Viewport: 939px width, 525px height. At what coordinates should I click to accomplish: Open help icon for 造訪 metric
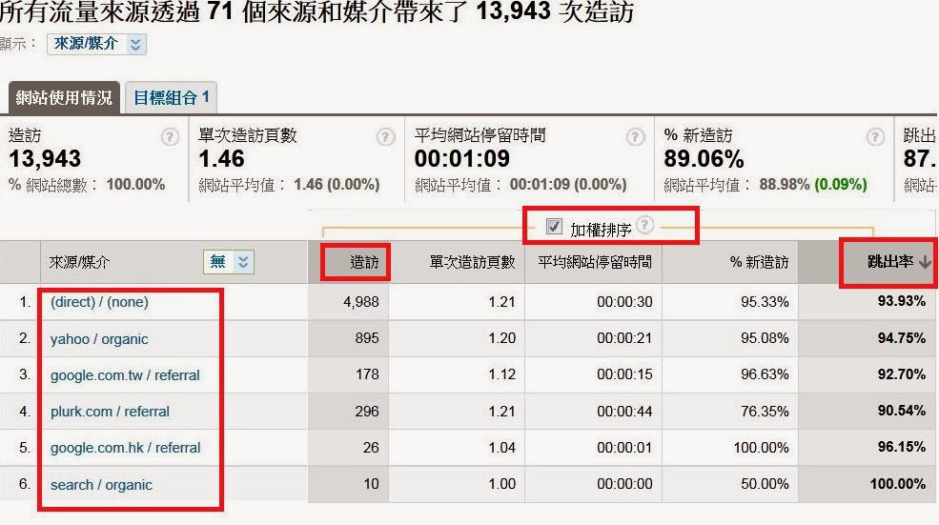click(170, 137)
